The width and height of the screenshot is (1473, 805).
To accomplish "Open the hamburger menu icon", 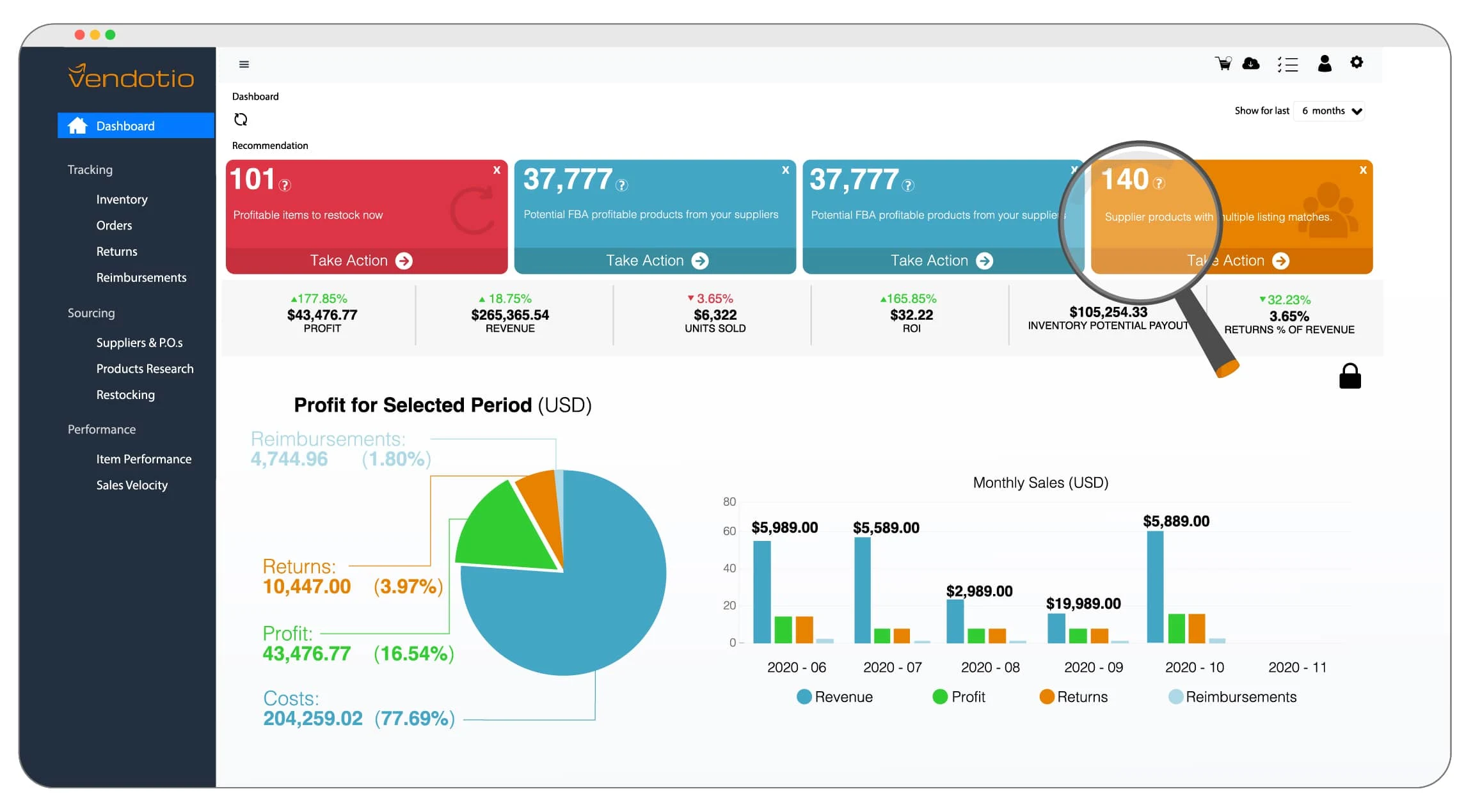I will click(244, 65).
